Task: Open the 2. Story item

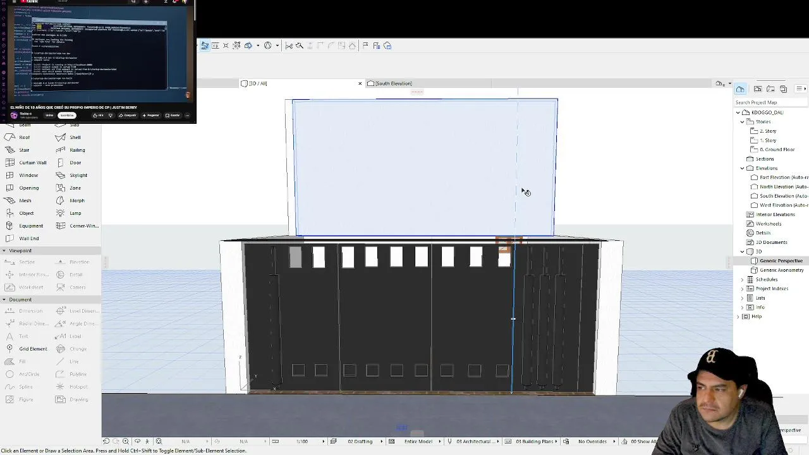Action: (763, 131)
